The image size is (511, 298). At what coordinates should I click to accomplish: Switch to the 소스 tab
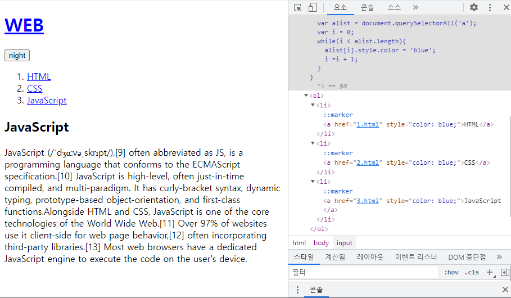click(394, 7)
